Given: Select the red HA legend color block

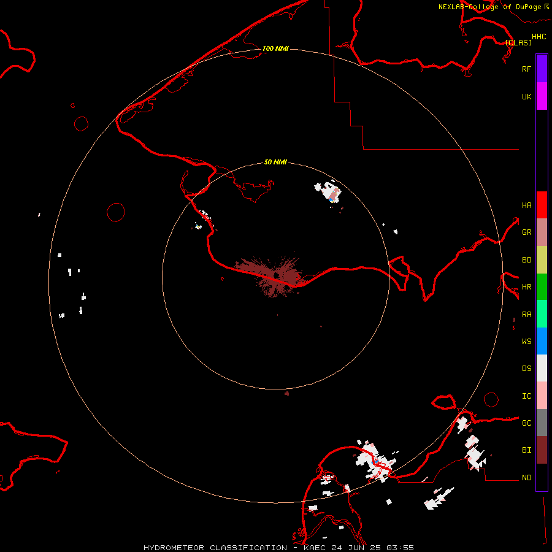Looking at the screenshot, I should click(x=542, y=205).
